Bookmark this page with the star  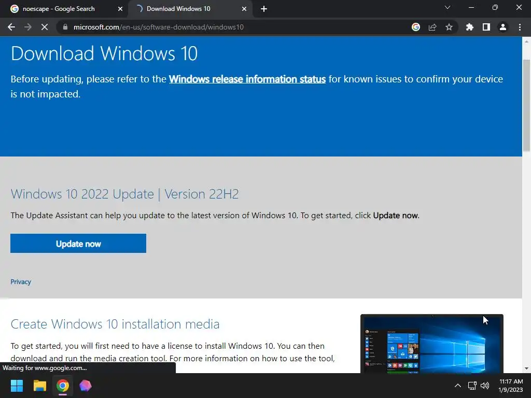(449, 27)
